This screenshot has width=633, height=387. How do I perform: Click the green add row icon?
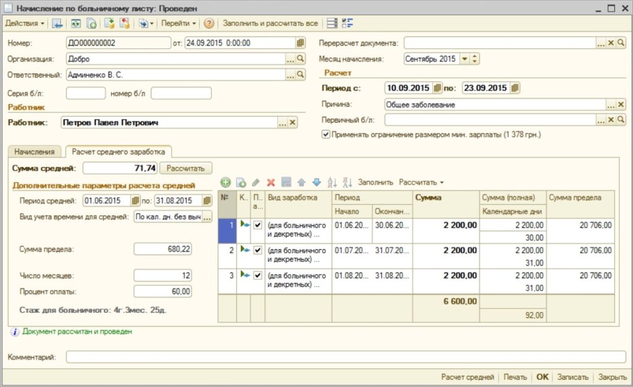(x=226, y=182)
